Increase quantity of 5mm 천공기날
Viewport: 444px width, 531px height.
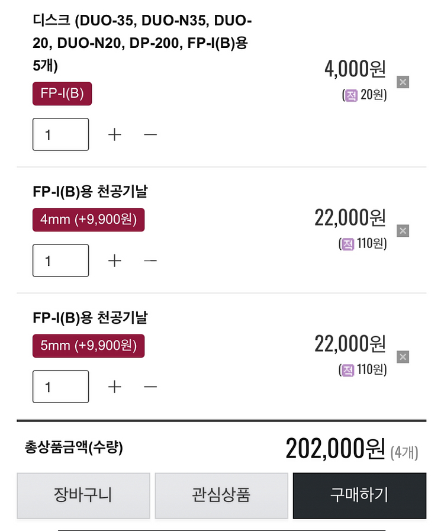coord(114,387)
